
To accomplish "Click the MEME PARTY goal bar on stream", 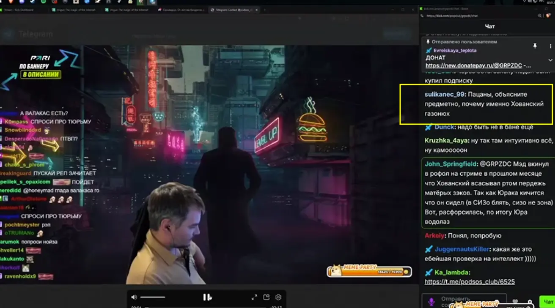I will [x=369, y=271].
